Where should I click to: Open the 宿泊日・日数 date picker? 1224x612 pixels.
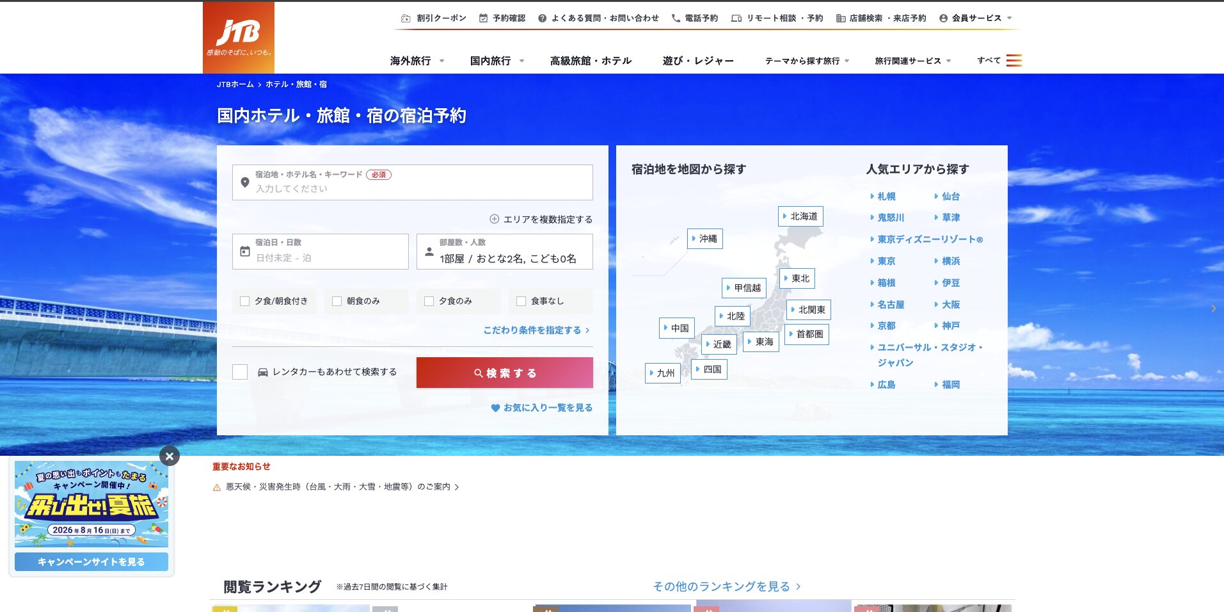tap(320, 251)
